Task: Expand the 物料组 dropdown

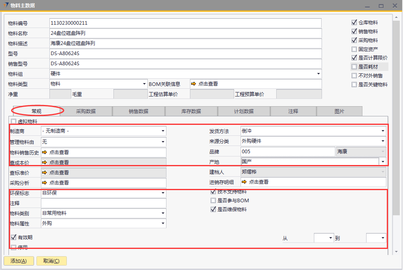Action: 318,74
